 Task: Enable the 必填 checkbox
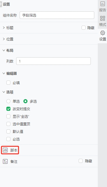[x=8, y=83]
